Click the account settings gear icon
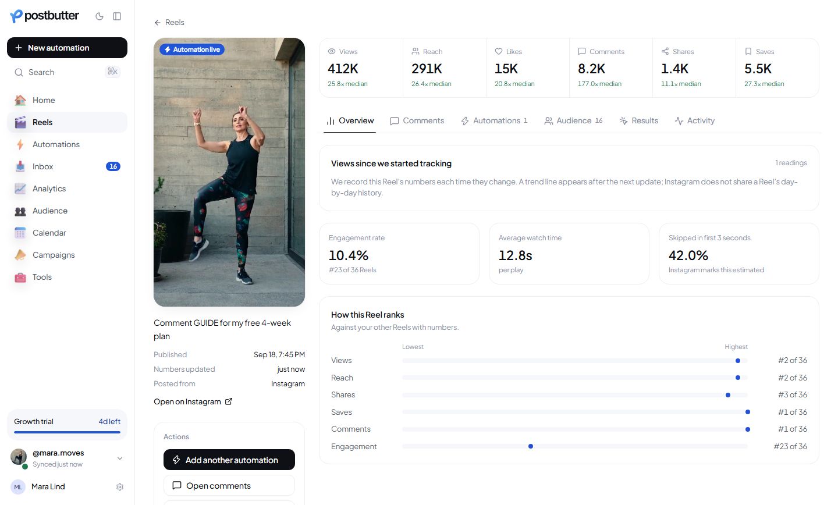This screenshot has height=505, width=838. pyautogui.click(x=120, y=487)
